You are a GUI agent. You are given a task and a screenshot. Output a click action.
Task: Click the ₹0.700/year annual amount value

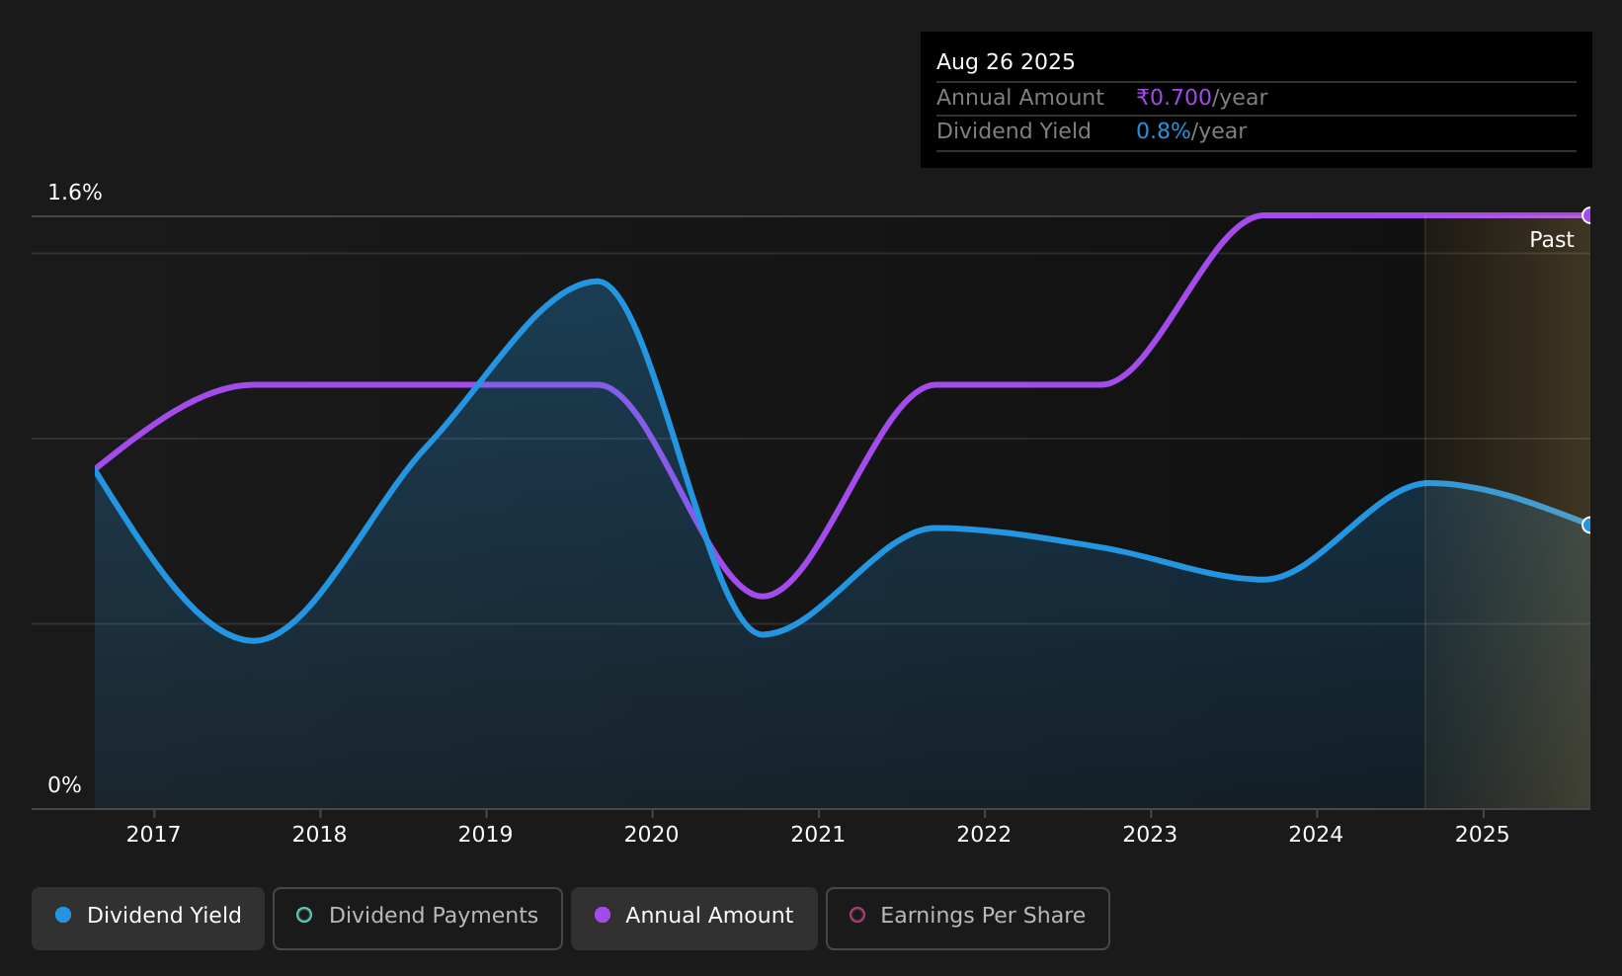click(x=1201, y=98)
